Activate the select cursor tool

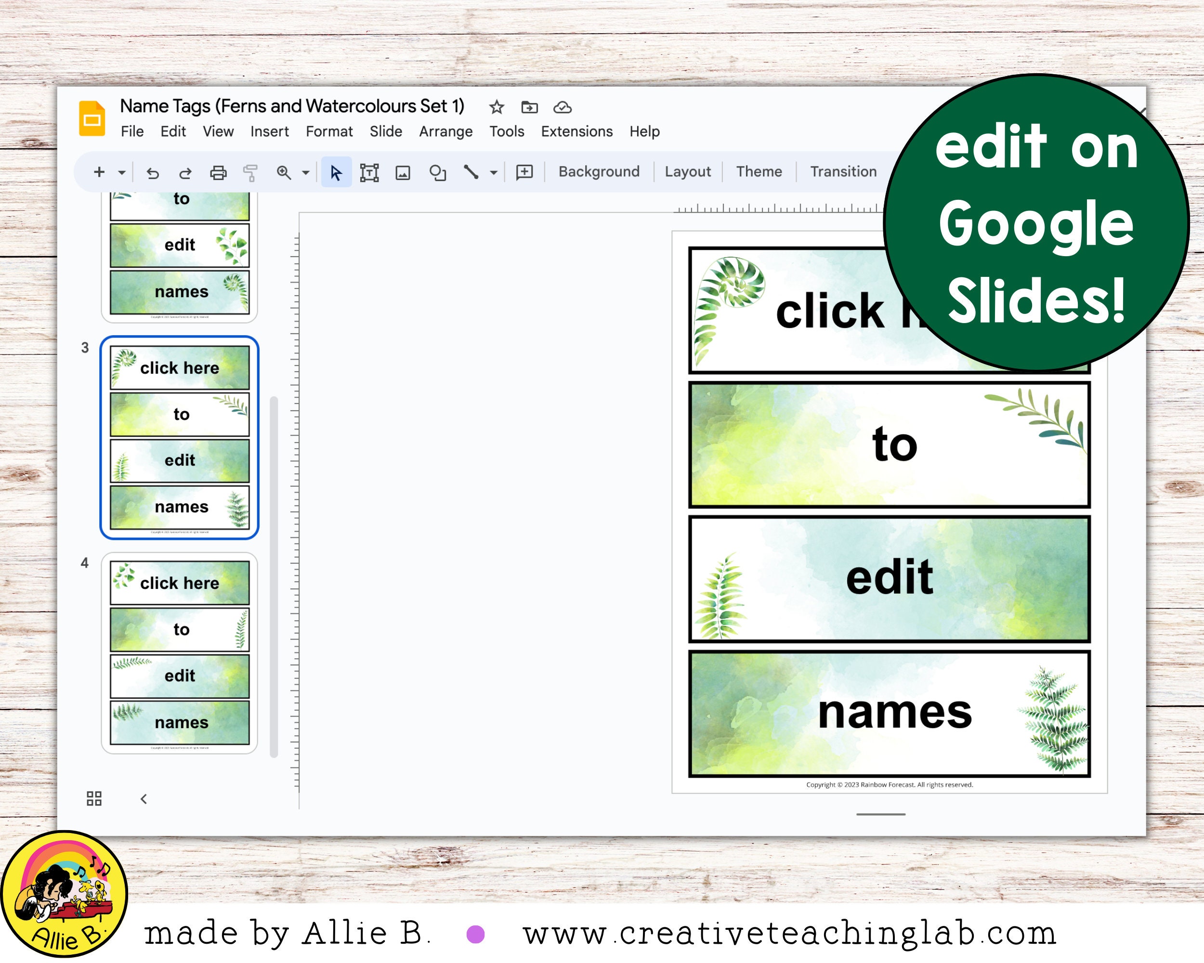coord(336,172)
